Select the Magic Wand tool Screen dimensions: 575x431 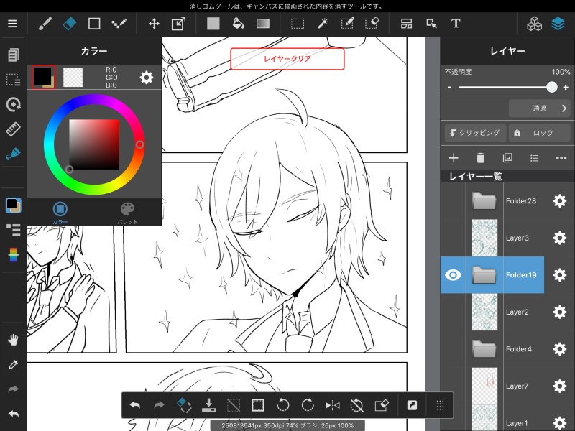(x=322, y=24)
